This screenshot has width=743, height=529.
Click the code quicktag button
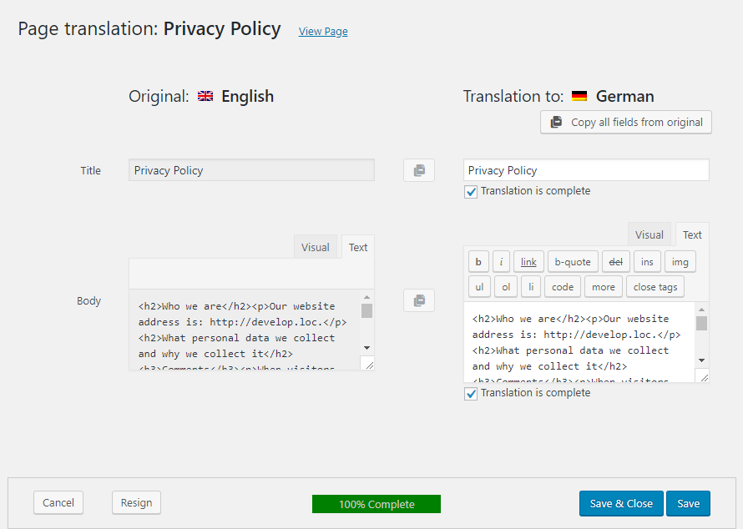point(563,287)
